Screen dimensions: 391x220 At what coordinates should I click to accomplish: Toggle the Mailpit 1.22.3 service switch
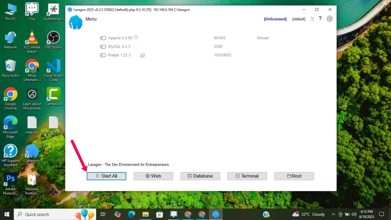[103, 55]
